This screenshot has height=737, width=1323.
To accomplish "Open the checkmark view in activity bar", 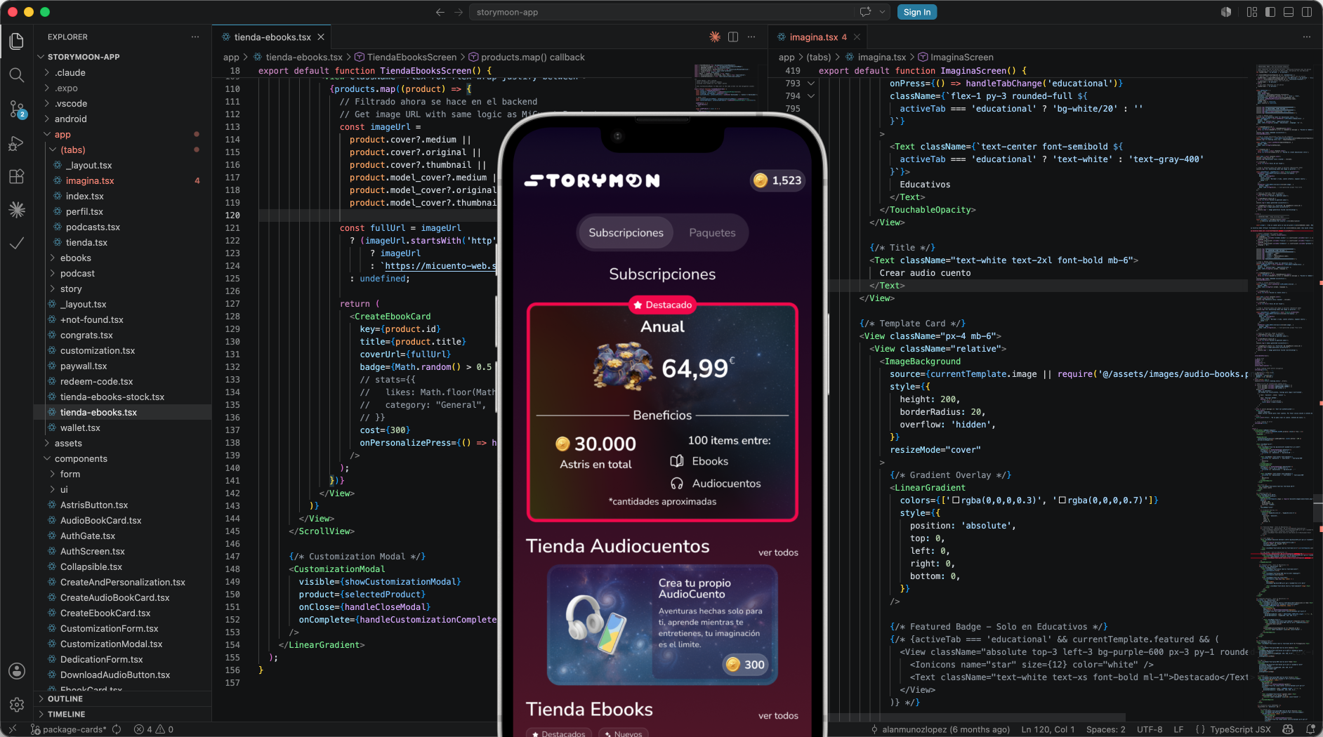I will coord(17,243).
